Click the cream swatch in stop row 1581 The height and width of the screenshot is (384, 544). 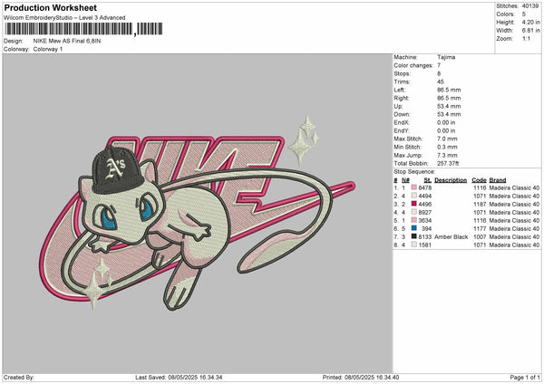[414, 245]
